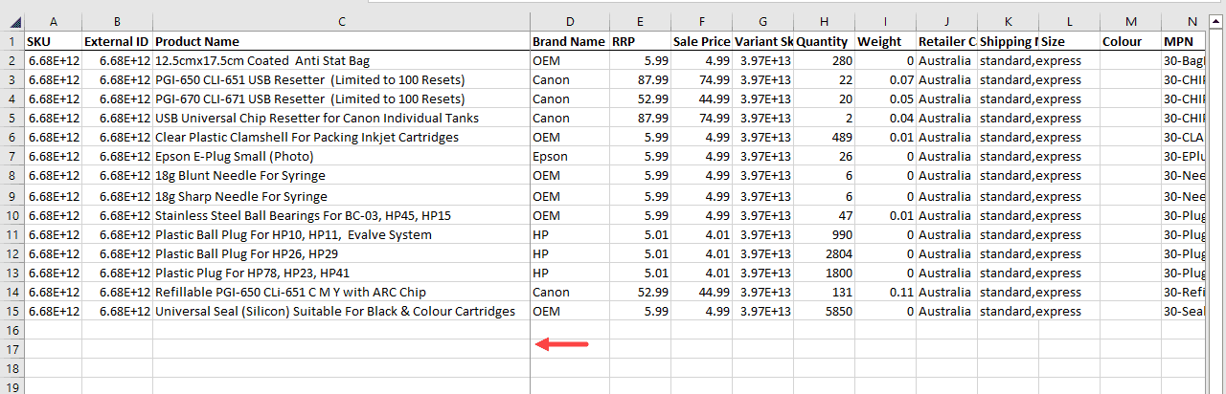Screen dimensions: 1226x394
Task: Click the MPN header cell
Action: [1192, 41]
